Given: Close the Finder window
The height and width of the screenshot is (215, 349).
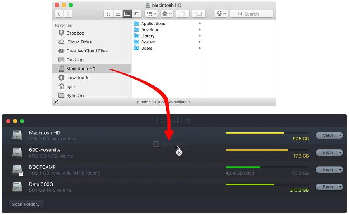Looking at the screenshot, I should point(57,5).
